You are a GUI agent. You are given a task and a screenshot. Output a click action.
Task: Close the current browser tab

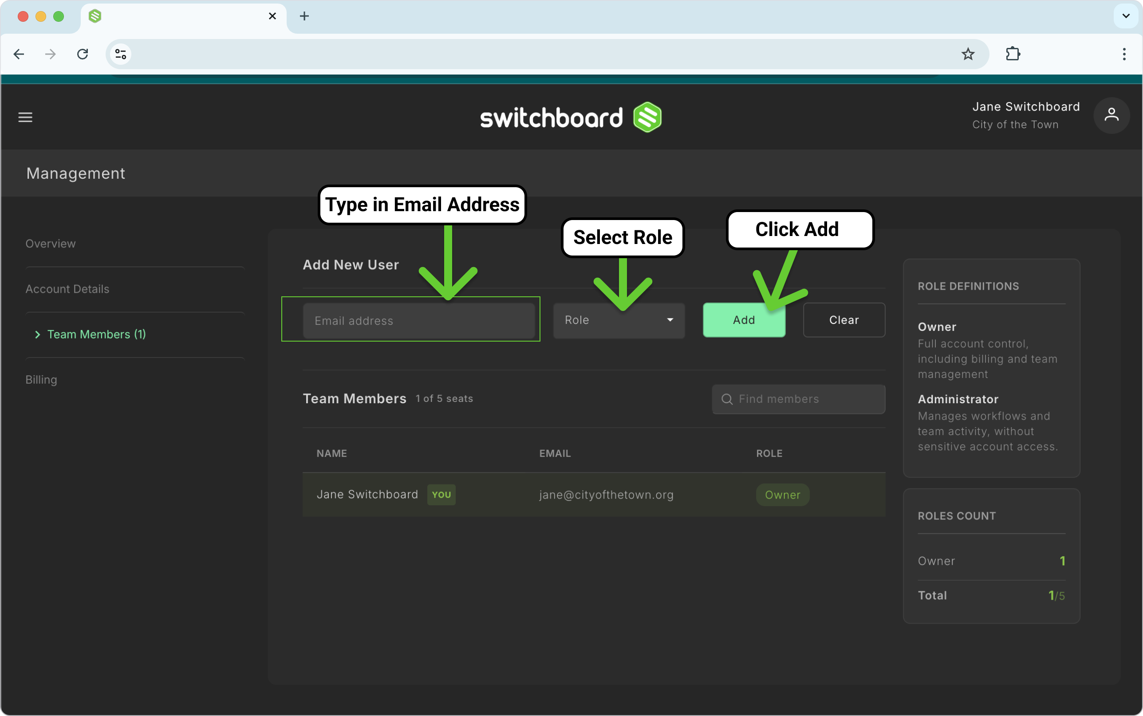(272, 16)
